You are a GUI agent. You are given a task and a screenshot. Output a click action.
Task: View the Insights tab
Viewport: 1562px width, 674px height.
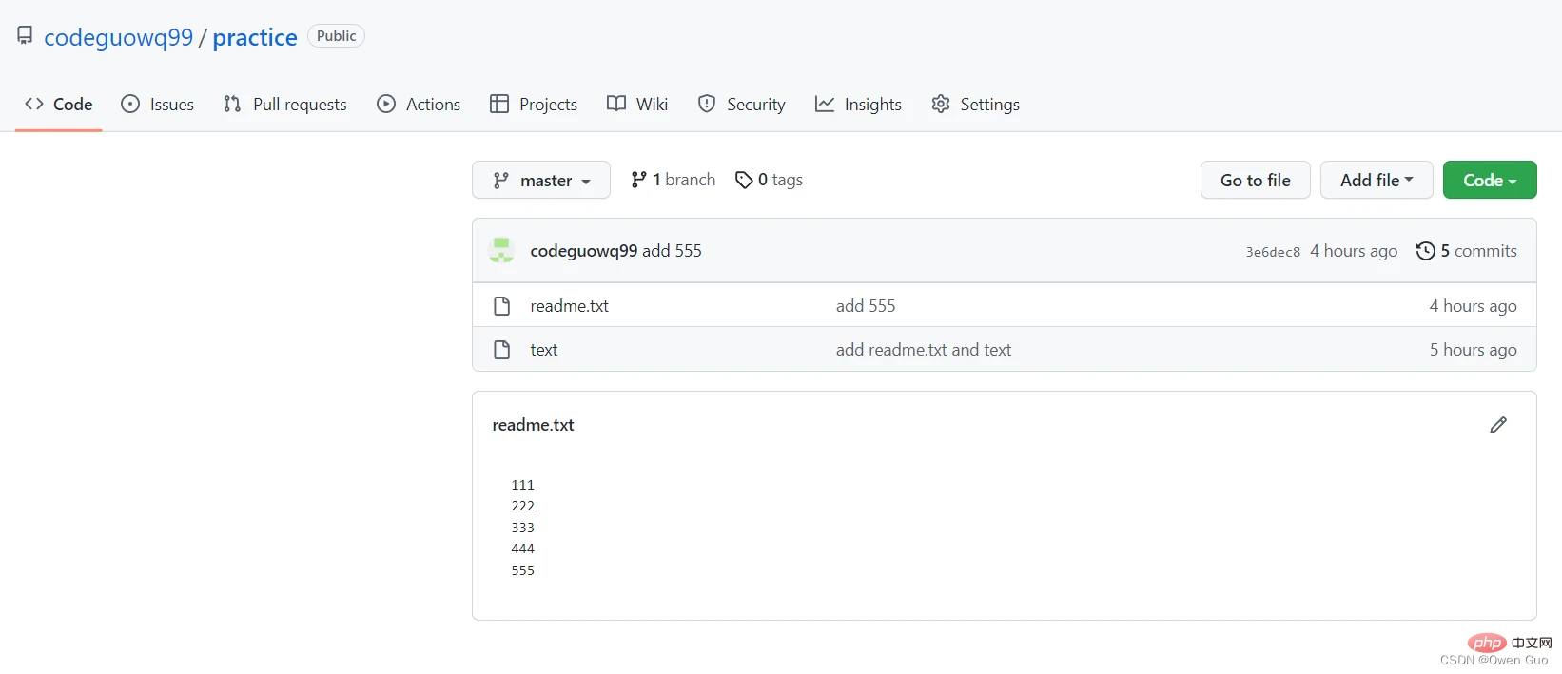[x=858, y=105]
